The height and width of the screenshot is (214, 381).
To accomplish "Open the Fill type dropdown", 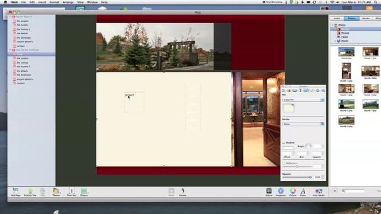I will tap(303, 100).
